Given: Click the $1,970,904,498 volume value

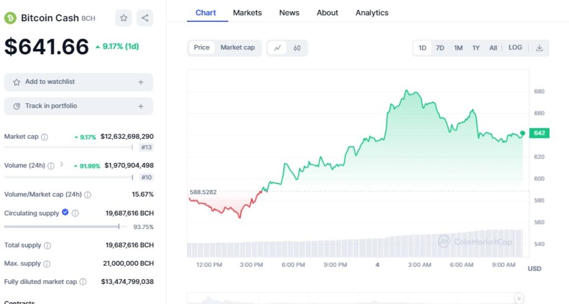Looking at the screenshot, I should [x=129, y=166].
